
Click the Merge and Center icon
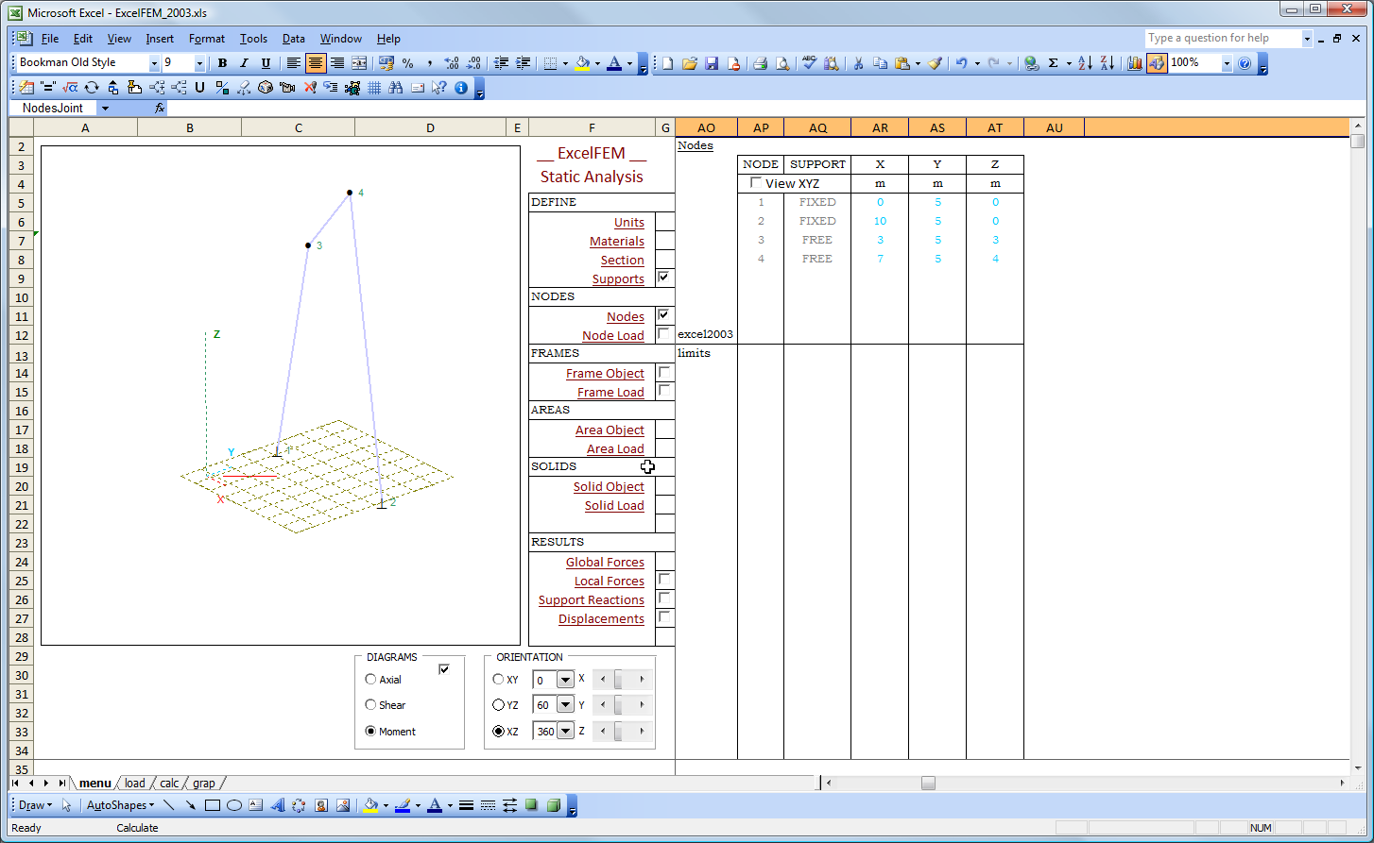[x=359, y=63]
